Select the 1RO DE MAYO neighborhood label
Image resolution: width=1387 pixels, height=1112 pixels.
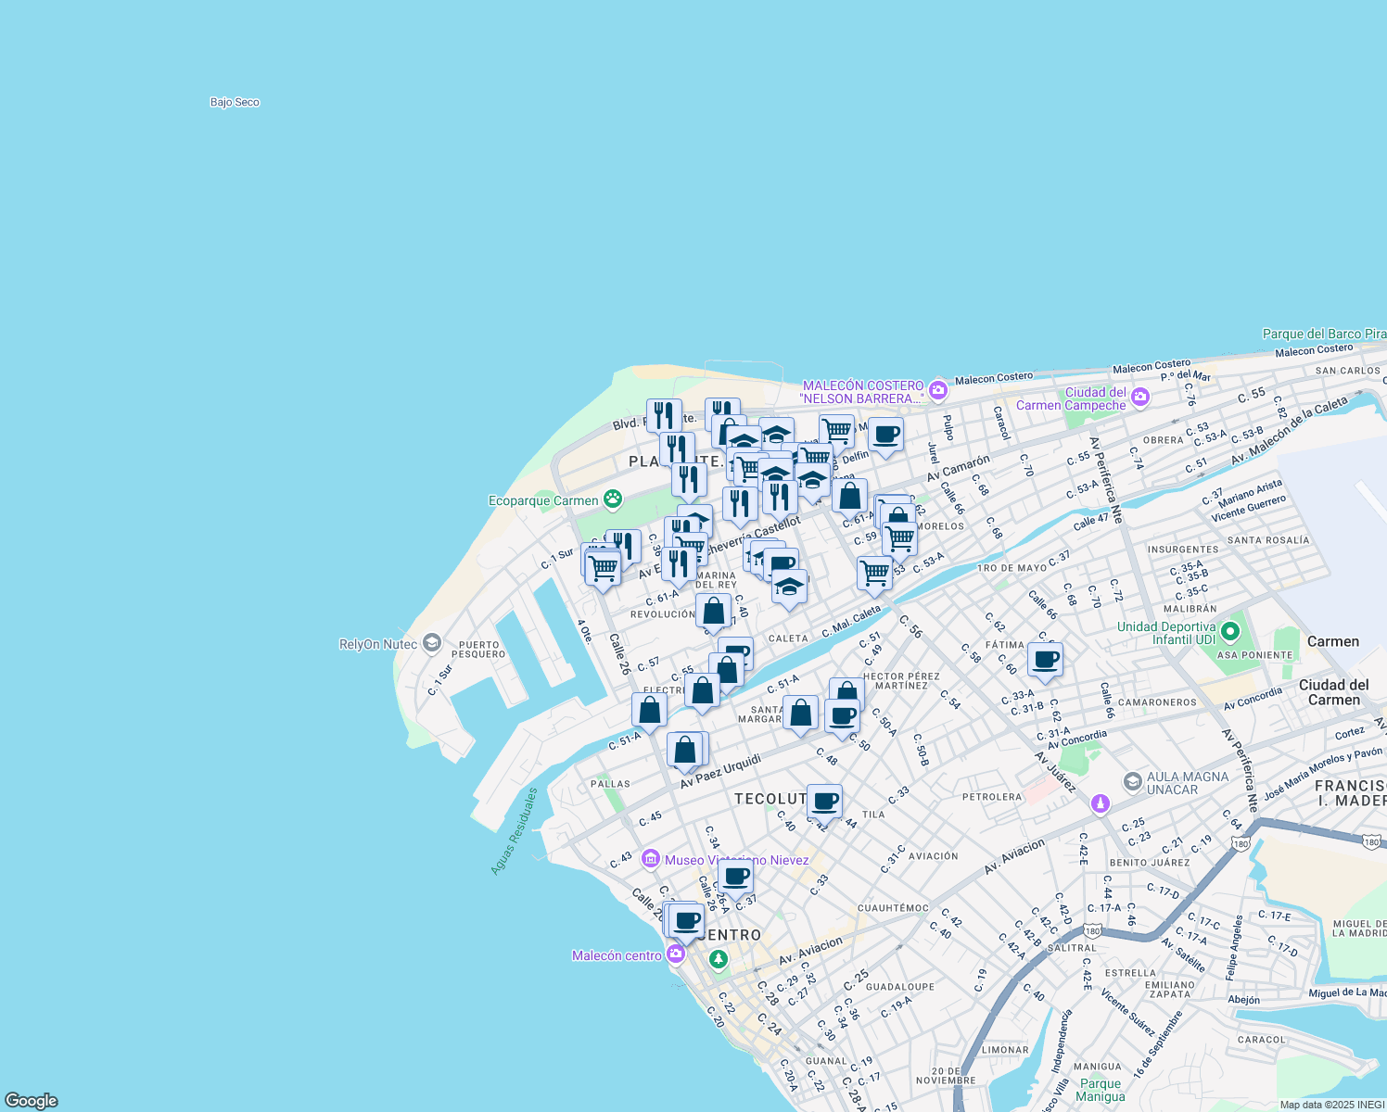(1012, 568)
